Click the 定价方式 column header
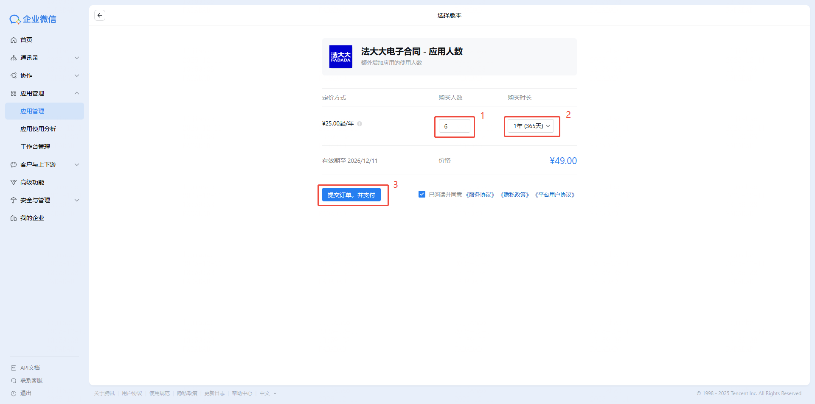 pyautogui.click(x=334, y=98)
